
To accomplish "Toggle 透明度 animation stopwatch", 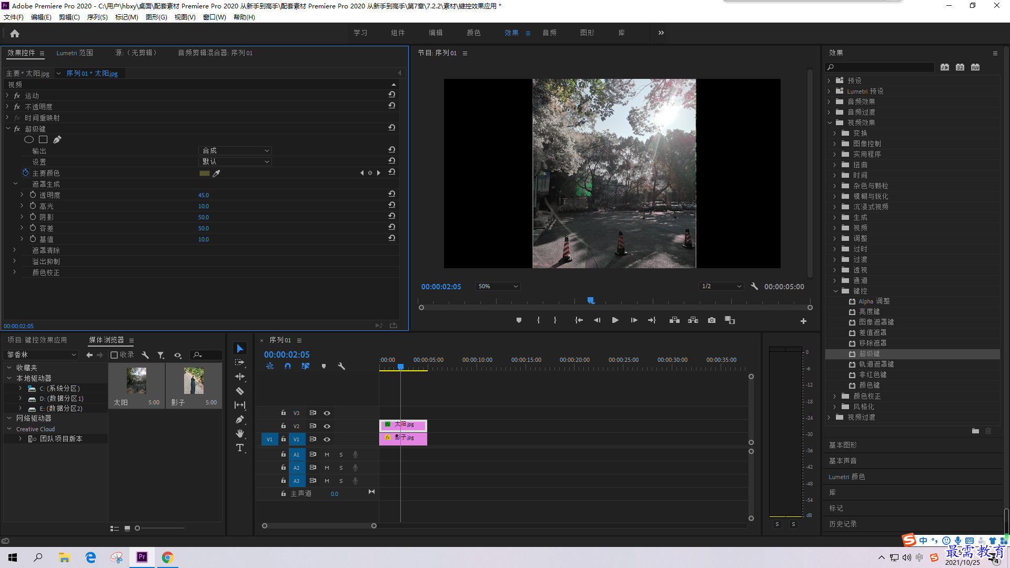I will pyautogui.click(x=33, y=195).
